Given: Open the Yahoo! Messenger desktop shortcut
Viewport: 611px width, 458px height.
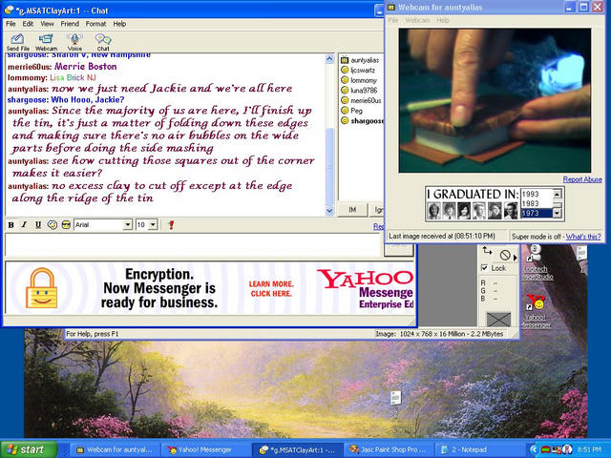Looking at the screenshot, I should (x=536, y=311).
